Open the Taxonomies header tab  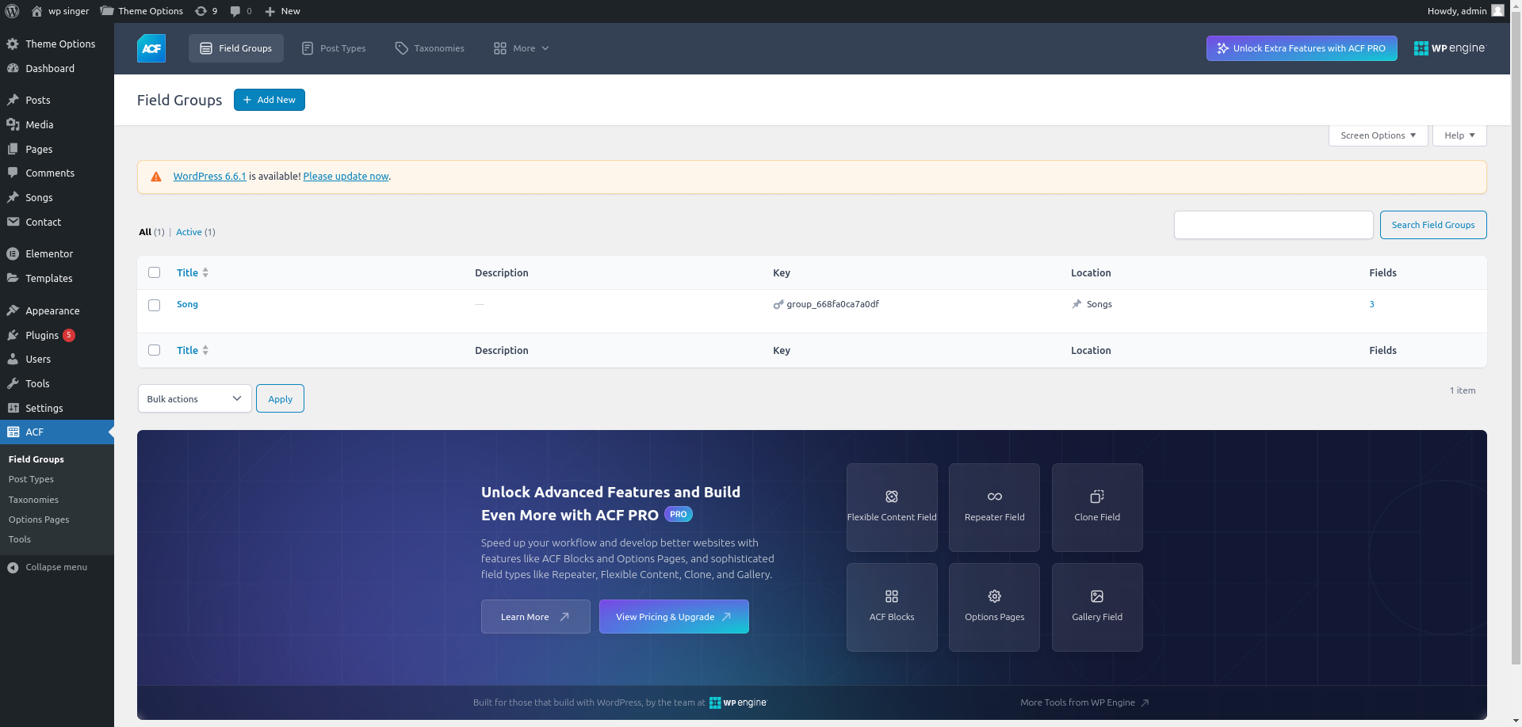[x=430, y=48]
